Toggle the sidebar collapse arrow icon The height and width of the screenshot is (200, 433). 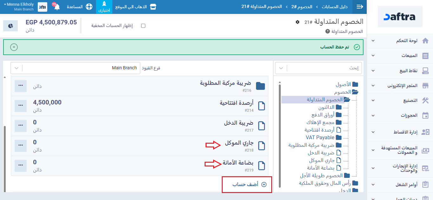pos(360,7)
